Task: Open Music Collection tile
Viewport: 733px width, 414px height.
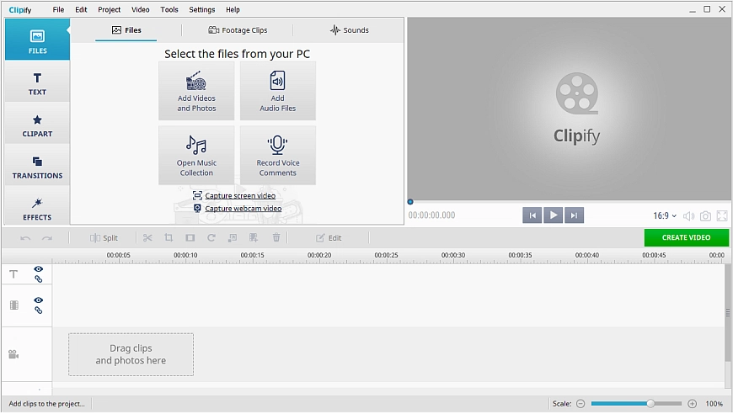Action: 196,156
